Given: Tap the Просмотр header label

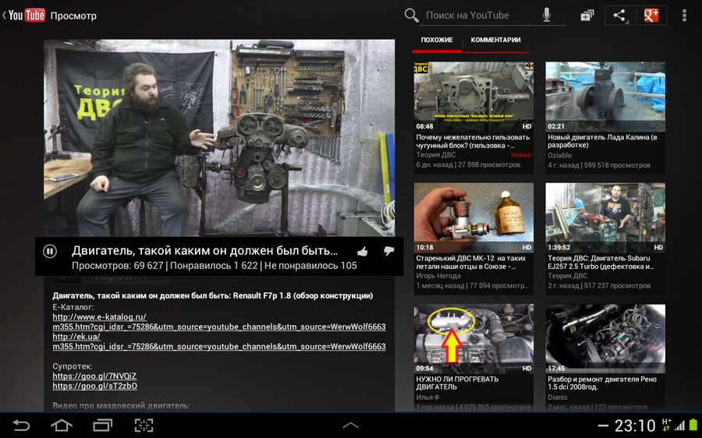Looking at the screenshot, I should pyautogui.click(x=73, y=16).
